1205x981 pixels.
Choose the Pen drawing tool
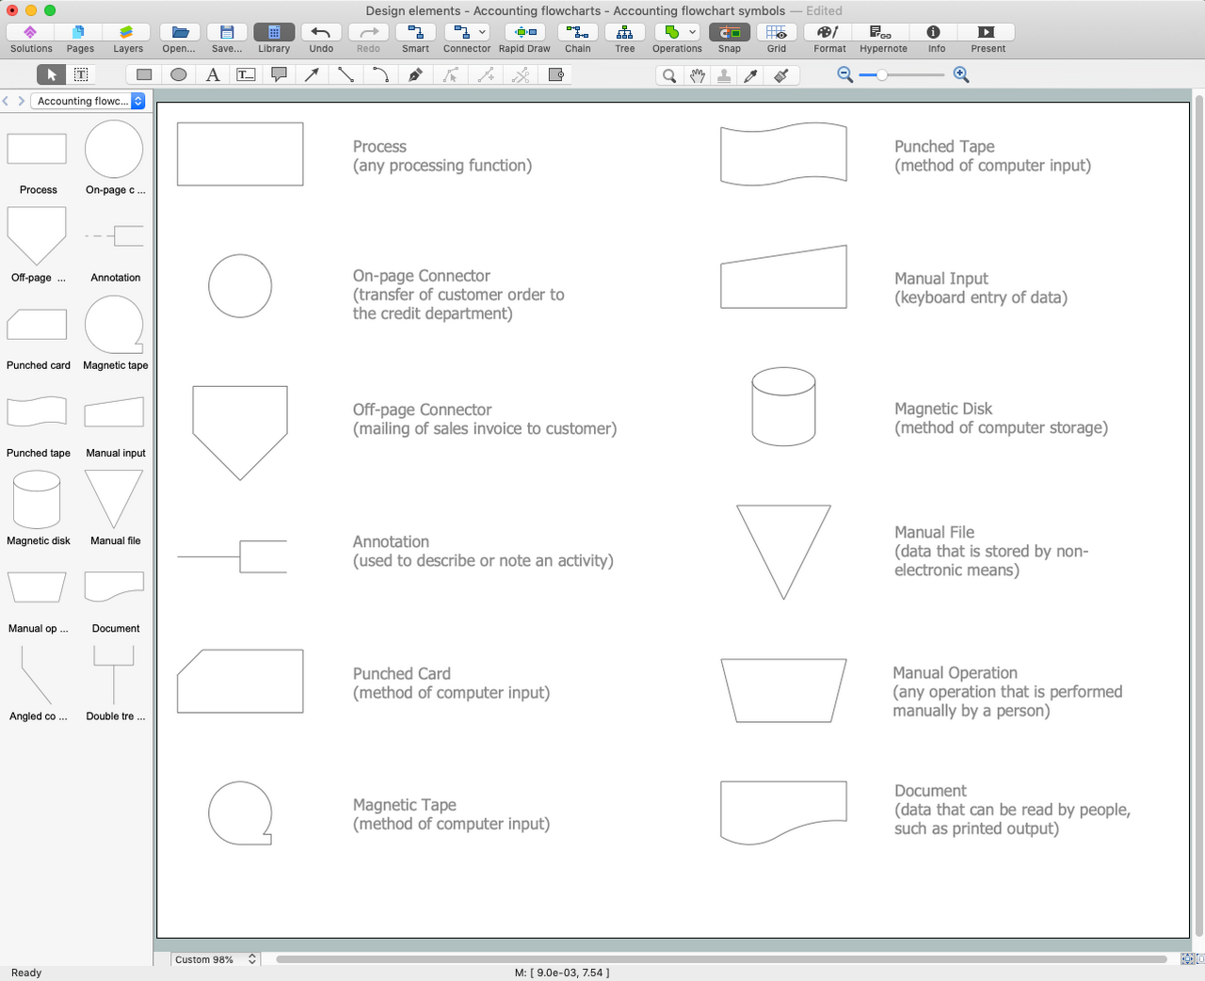(415, 74)
